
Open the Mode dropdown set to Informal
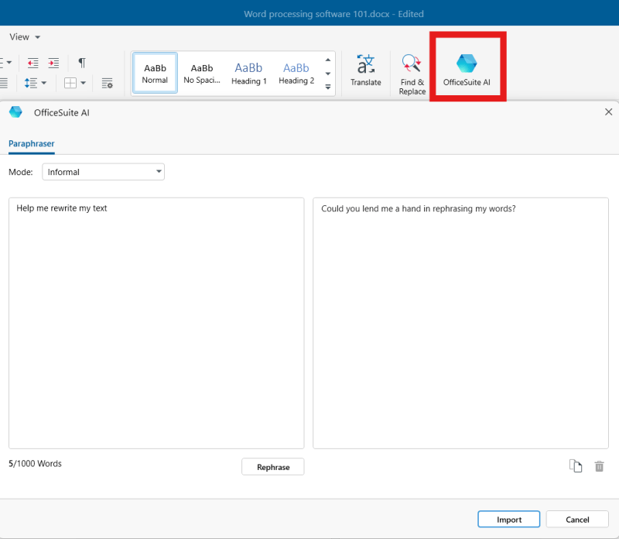click(103, 172)
